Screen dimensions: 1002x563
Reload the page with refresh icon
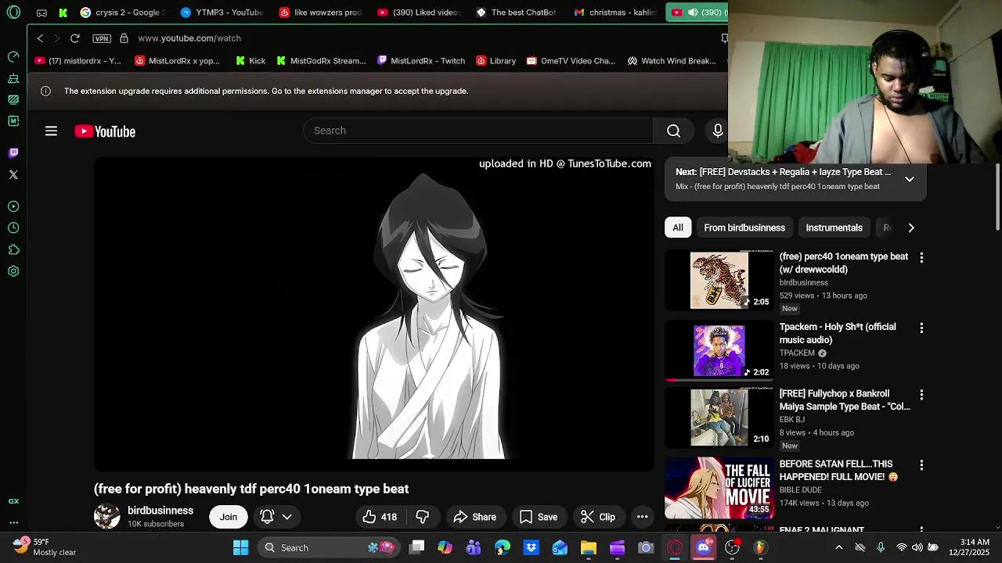click(74, 38)
